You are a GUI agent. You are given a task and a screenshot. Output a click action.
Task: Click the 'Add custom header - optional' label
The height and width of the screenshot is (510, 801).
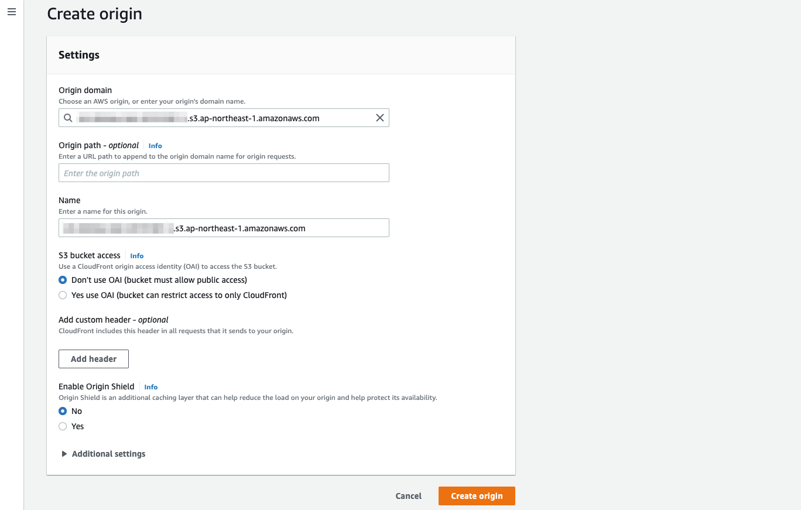coord(114,320)
